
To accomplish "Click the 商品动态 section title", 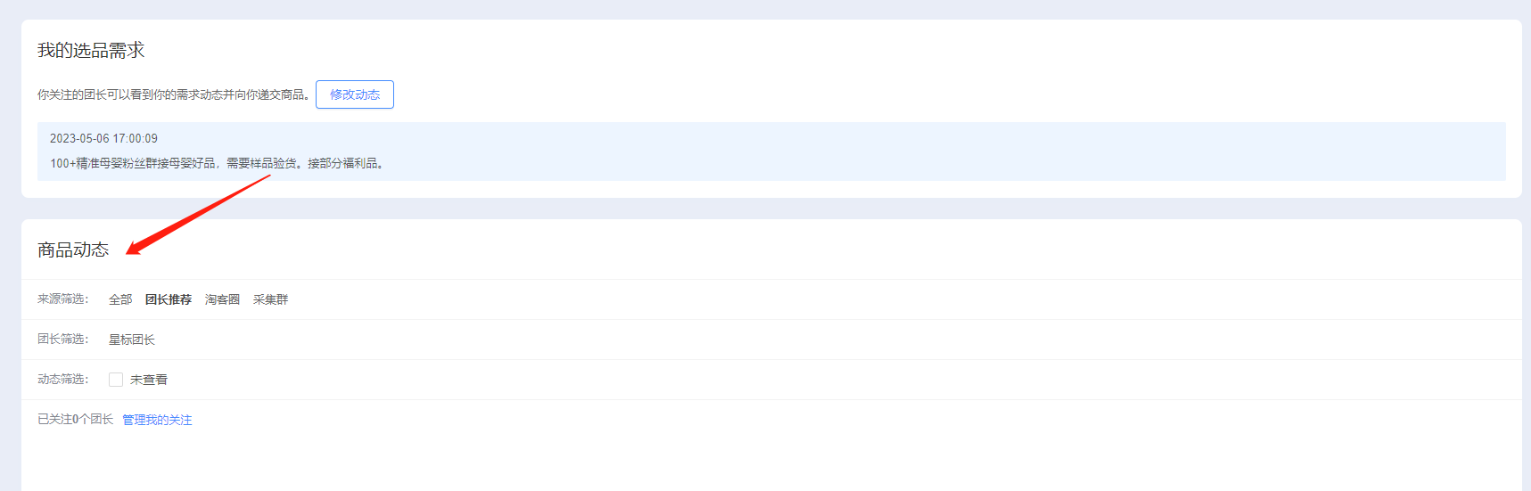I will 73,250.
